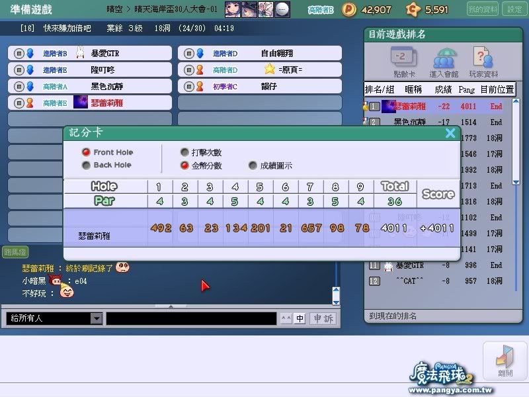Click the ready icon beside 自由翱翔
The width and height of the screenshot is (529, 397).
189,54
